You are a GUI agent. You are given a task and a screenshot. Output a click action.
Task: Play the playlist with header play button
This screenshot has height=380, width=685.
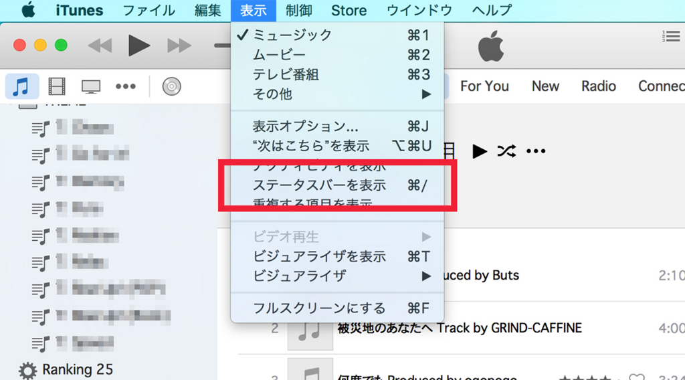click(x=480, y=151)
